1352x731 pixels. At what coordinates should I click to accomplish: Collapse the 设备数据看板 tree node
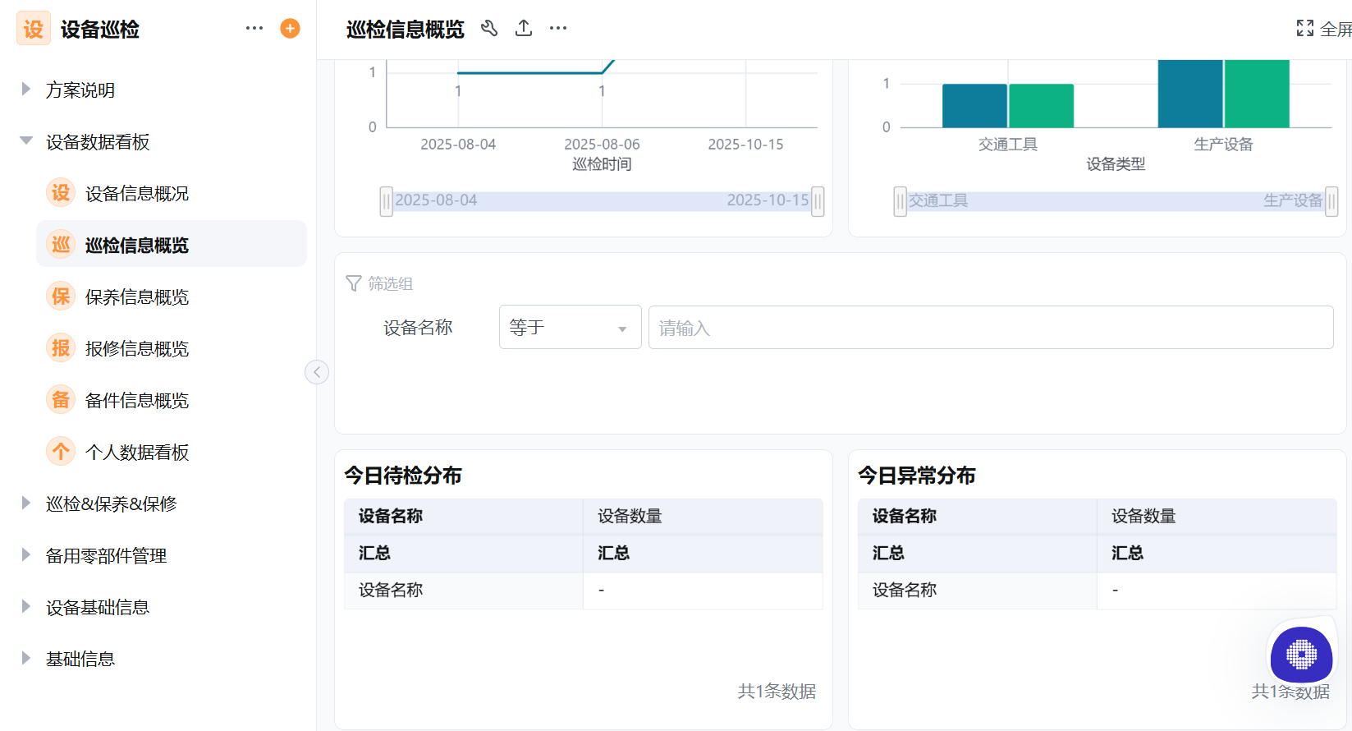[x=25, y=141]
